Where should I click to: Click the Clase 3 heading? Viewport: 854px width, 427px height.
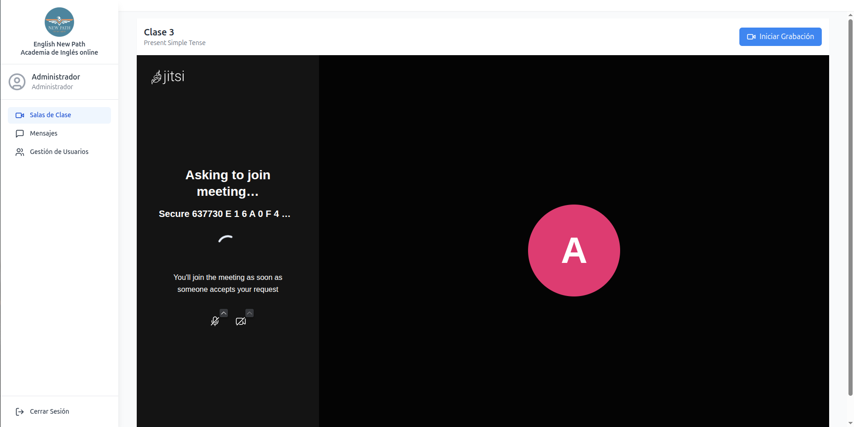point(159,32)
